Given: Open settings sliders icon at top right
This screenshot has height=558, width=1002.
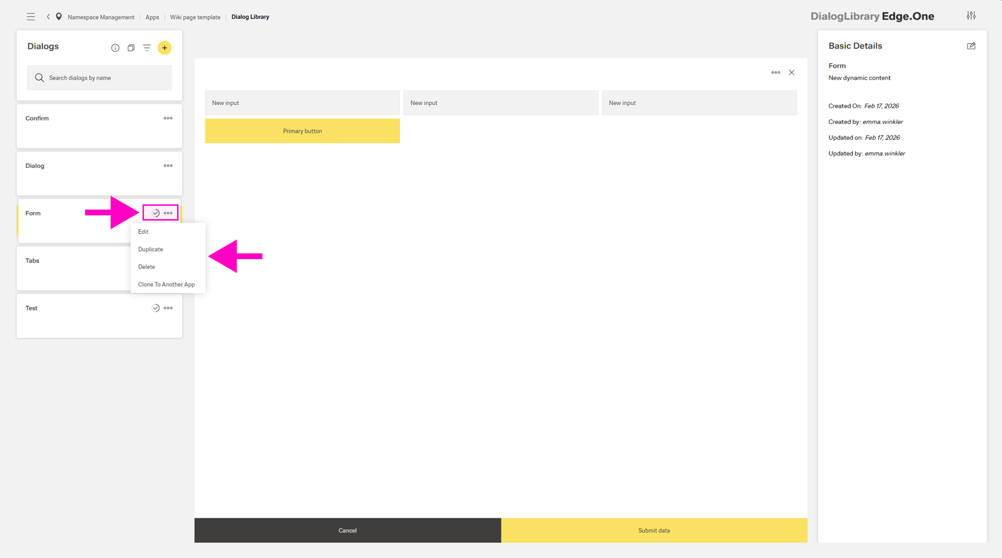Looking at the screenshot, I should [971, 16].
